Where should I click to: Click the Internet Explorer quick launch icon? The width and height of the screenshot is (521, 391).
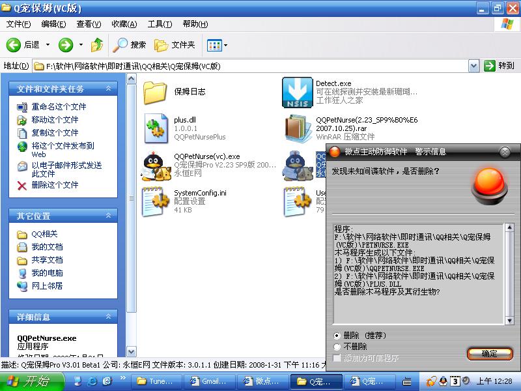coord(92,381)
